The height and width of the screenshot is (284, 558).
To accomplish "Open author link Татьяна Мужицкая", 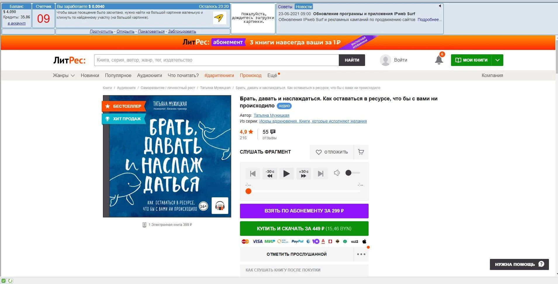I will [x=271, y=115].
